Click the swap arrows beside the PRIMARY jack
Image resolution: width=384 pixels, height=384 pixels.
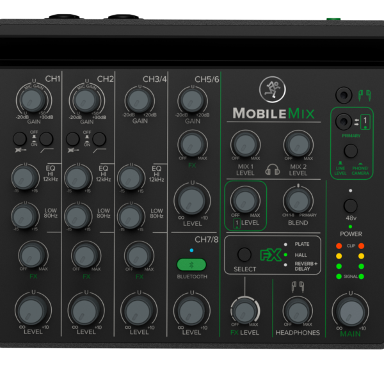pos(356,122)
